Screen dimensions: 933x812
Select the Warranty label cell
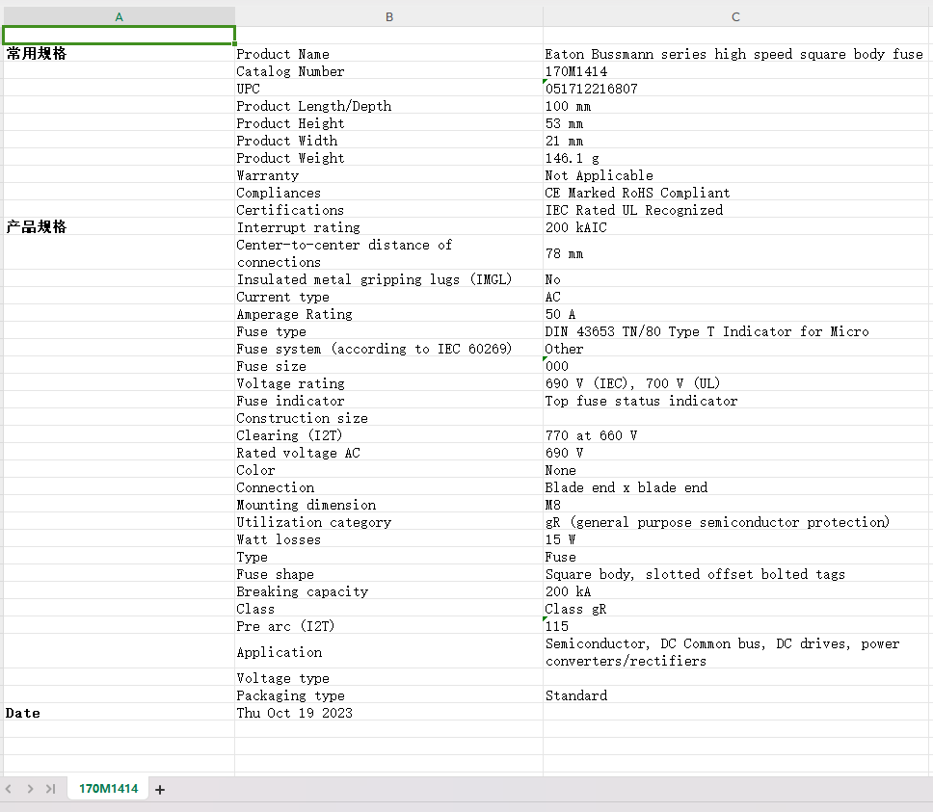point(389,174)
